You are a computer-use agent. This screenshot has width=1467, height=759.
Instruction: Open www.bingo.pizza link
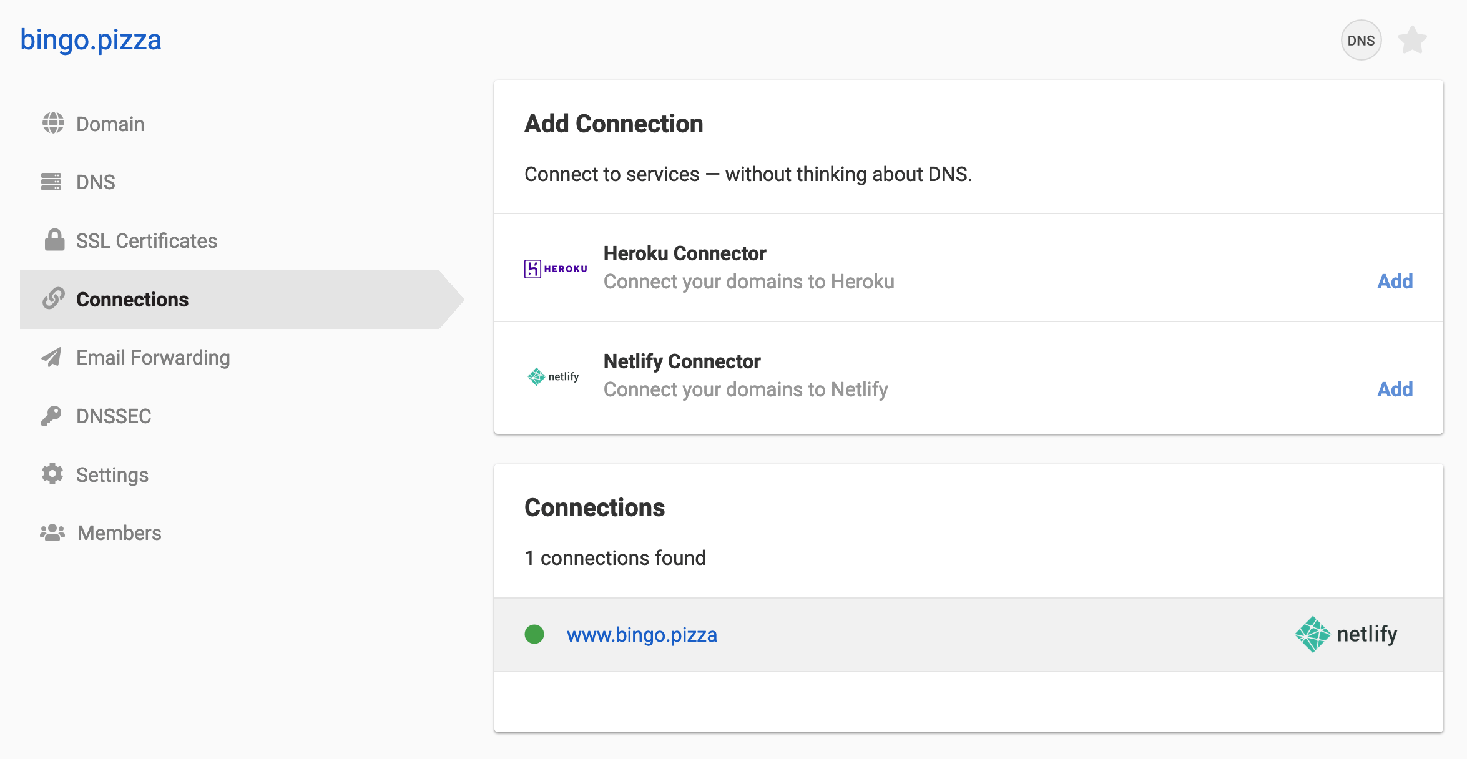[x=642, y=634]
